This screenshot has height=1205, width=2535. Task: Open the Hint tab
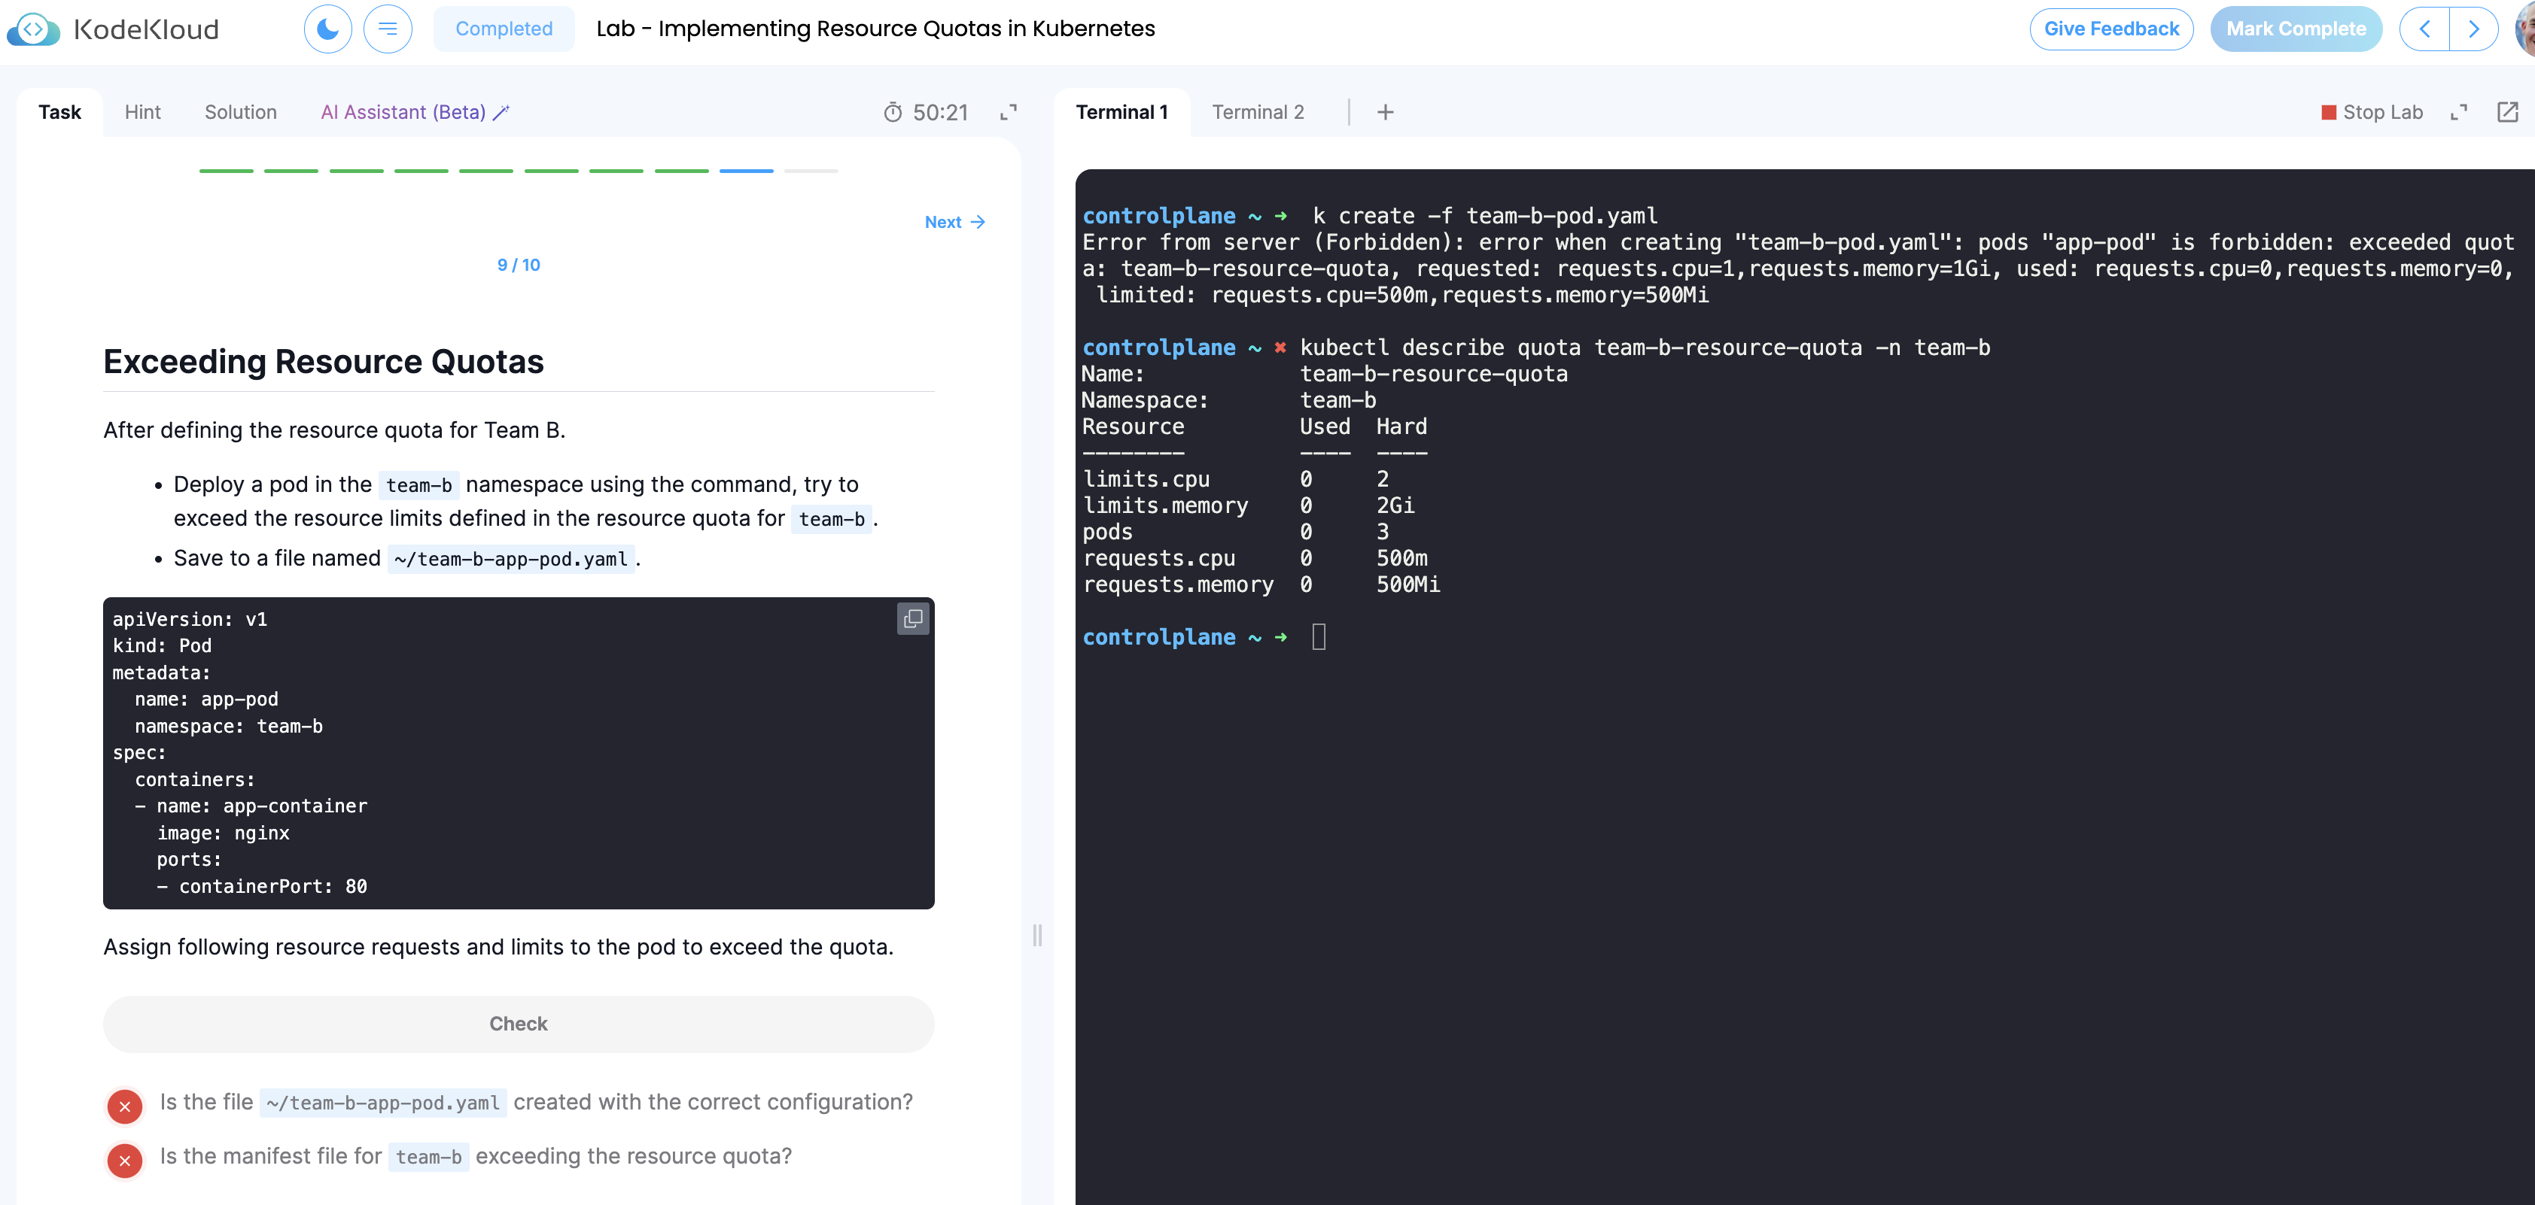pyautogui.click(x=142, y=112)
